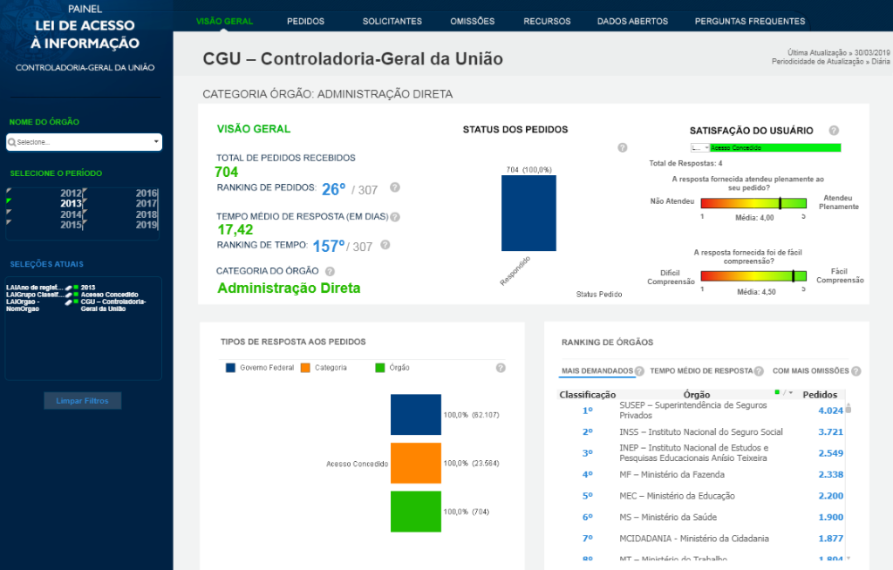This screenshot has width=893, height=570.
Task: Click blue Governo Federal bar in chart
Action: pos(416,415)
